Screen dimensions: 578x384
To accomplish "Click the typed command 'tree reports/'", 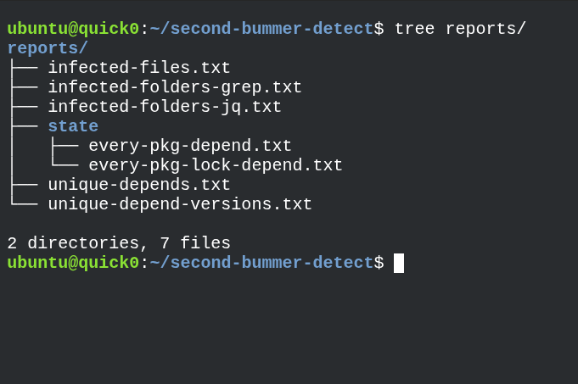I will [x=460, y=29].
